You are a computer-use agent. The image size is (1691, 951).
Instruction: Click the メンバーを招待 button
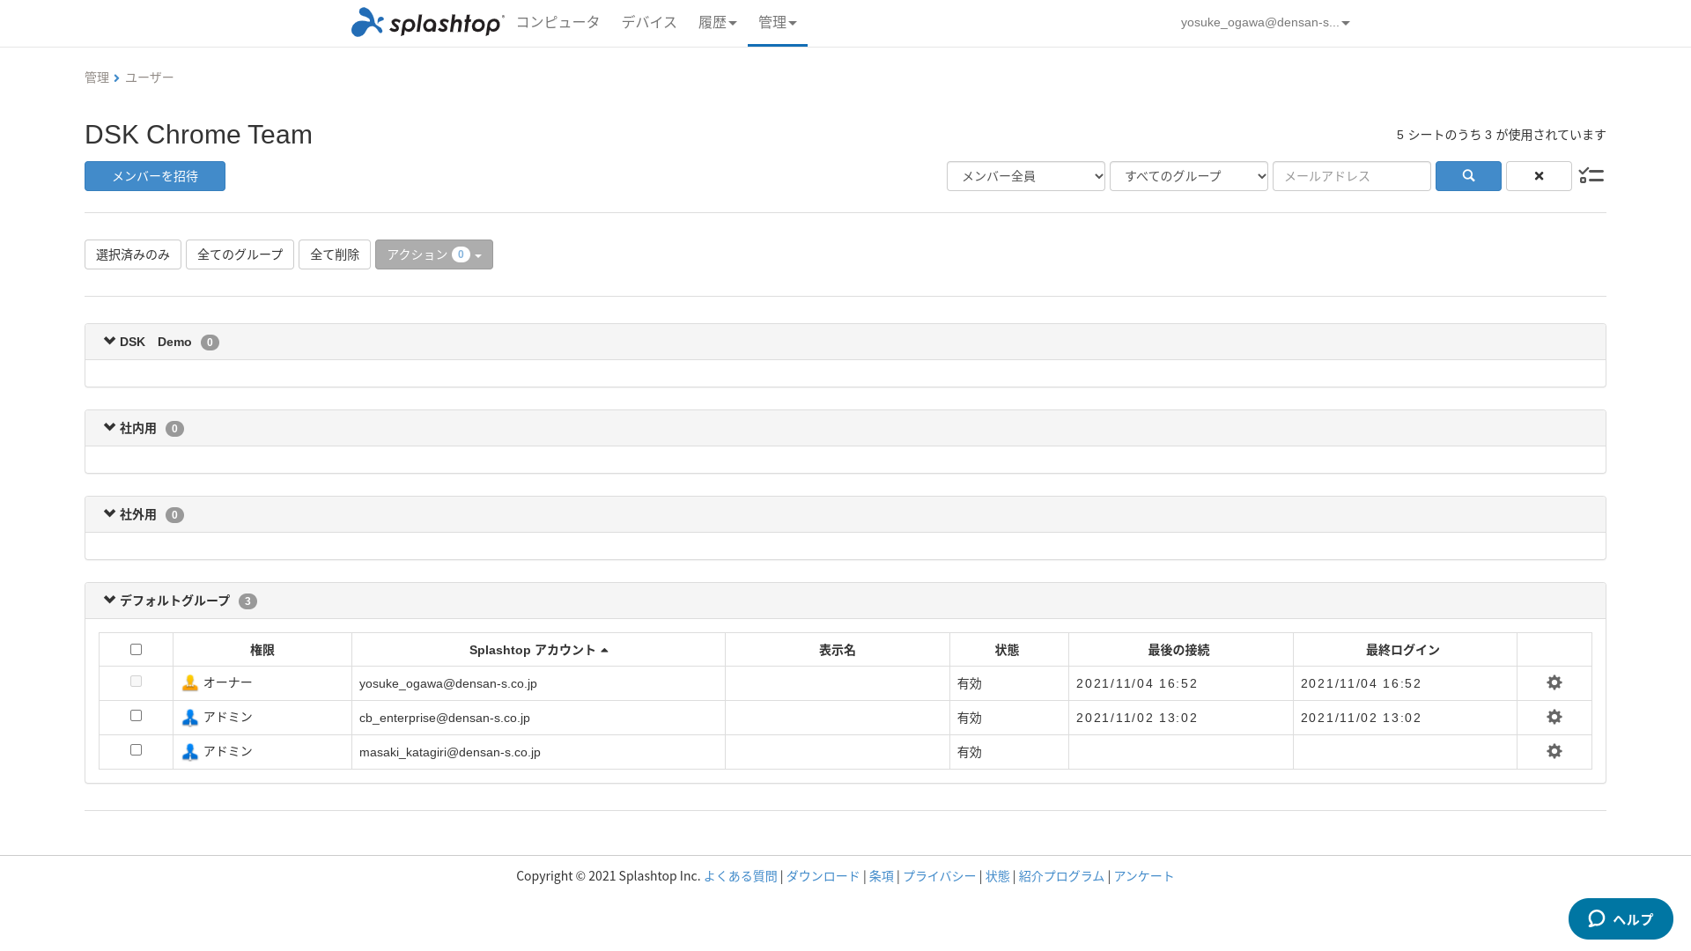(155, 176)
